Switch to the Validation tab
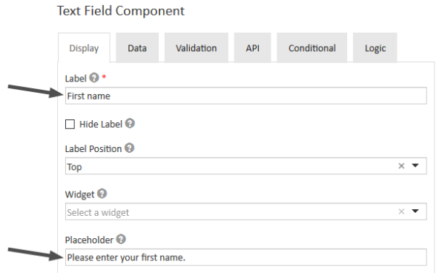This screenshot has height=273, width=445. [x=196, y=47]
